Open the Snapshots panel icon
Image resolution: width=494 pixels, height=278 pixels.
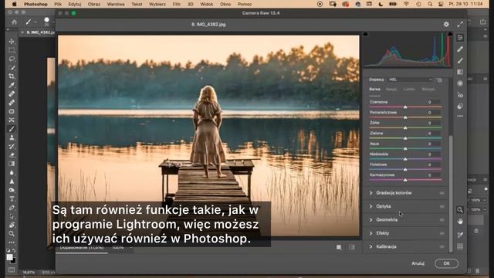tap(460, 106)
